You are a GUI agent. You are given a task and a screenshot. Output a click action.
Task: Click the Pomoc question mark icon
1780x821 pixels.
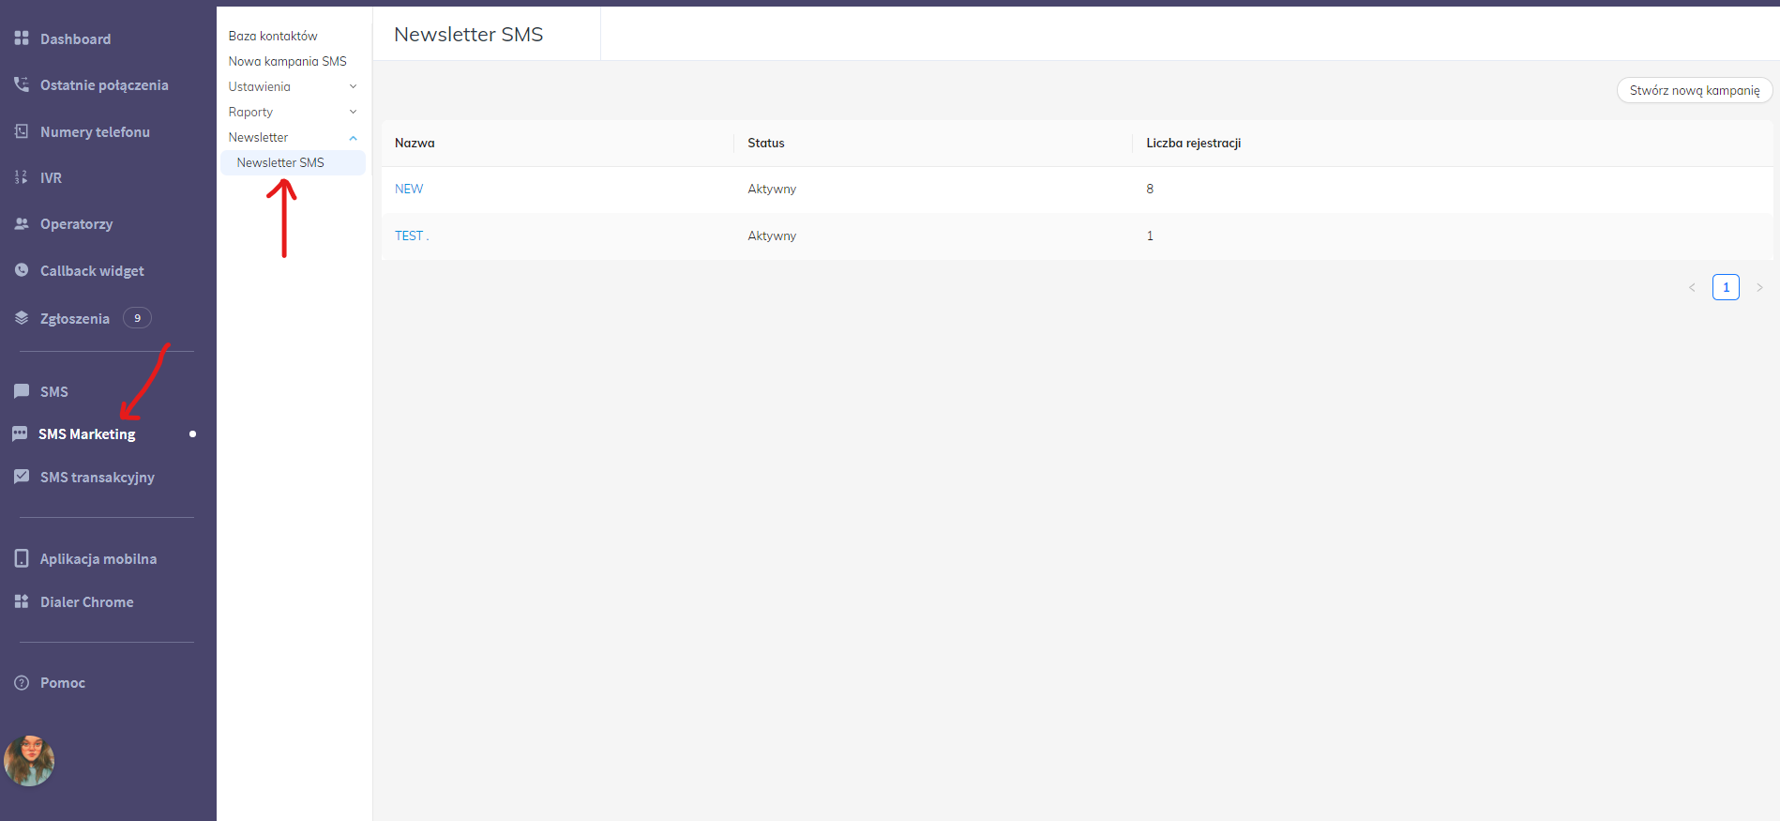[x=22, y=682]
